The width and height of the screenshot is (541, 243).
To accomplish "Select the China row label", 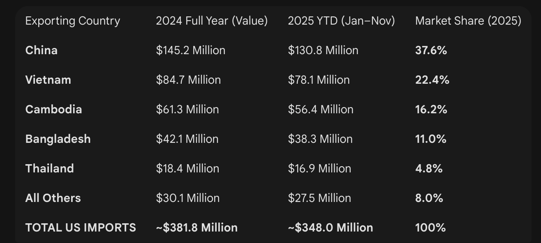I will point(42,50).
